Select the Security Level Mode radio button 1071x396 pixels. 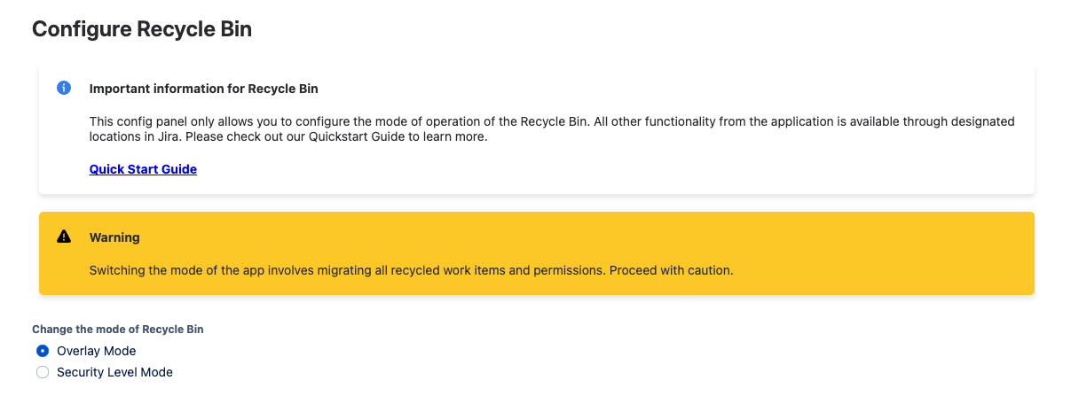pyautogui.click(x=42, y=373)
